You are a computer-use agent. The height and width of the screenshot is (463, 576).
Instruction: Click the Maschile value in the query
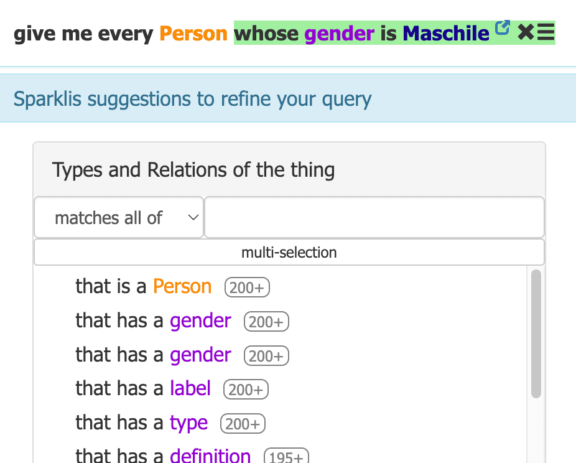446,34
